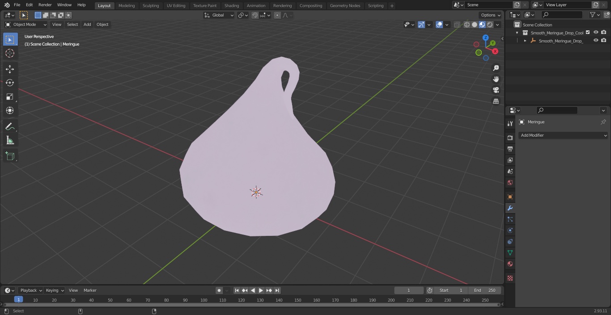
Task: Click the viewport pan hand icon
Action: [496, 79]
